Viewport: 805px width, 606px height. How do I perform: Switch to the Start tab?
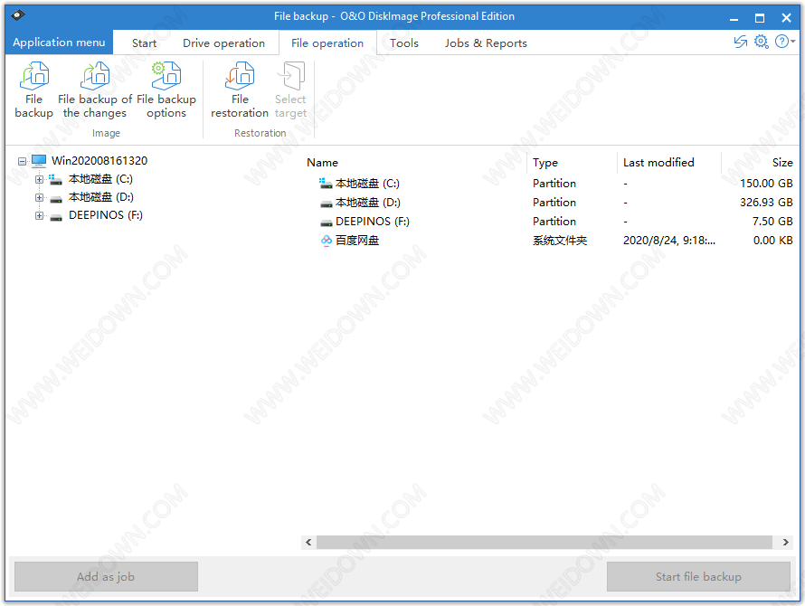point(144,43)
